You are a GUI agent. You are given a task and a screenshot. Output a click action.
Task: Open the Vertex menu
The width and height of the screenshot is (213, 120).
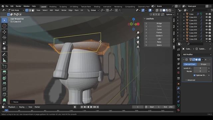64,10
